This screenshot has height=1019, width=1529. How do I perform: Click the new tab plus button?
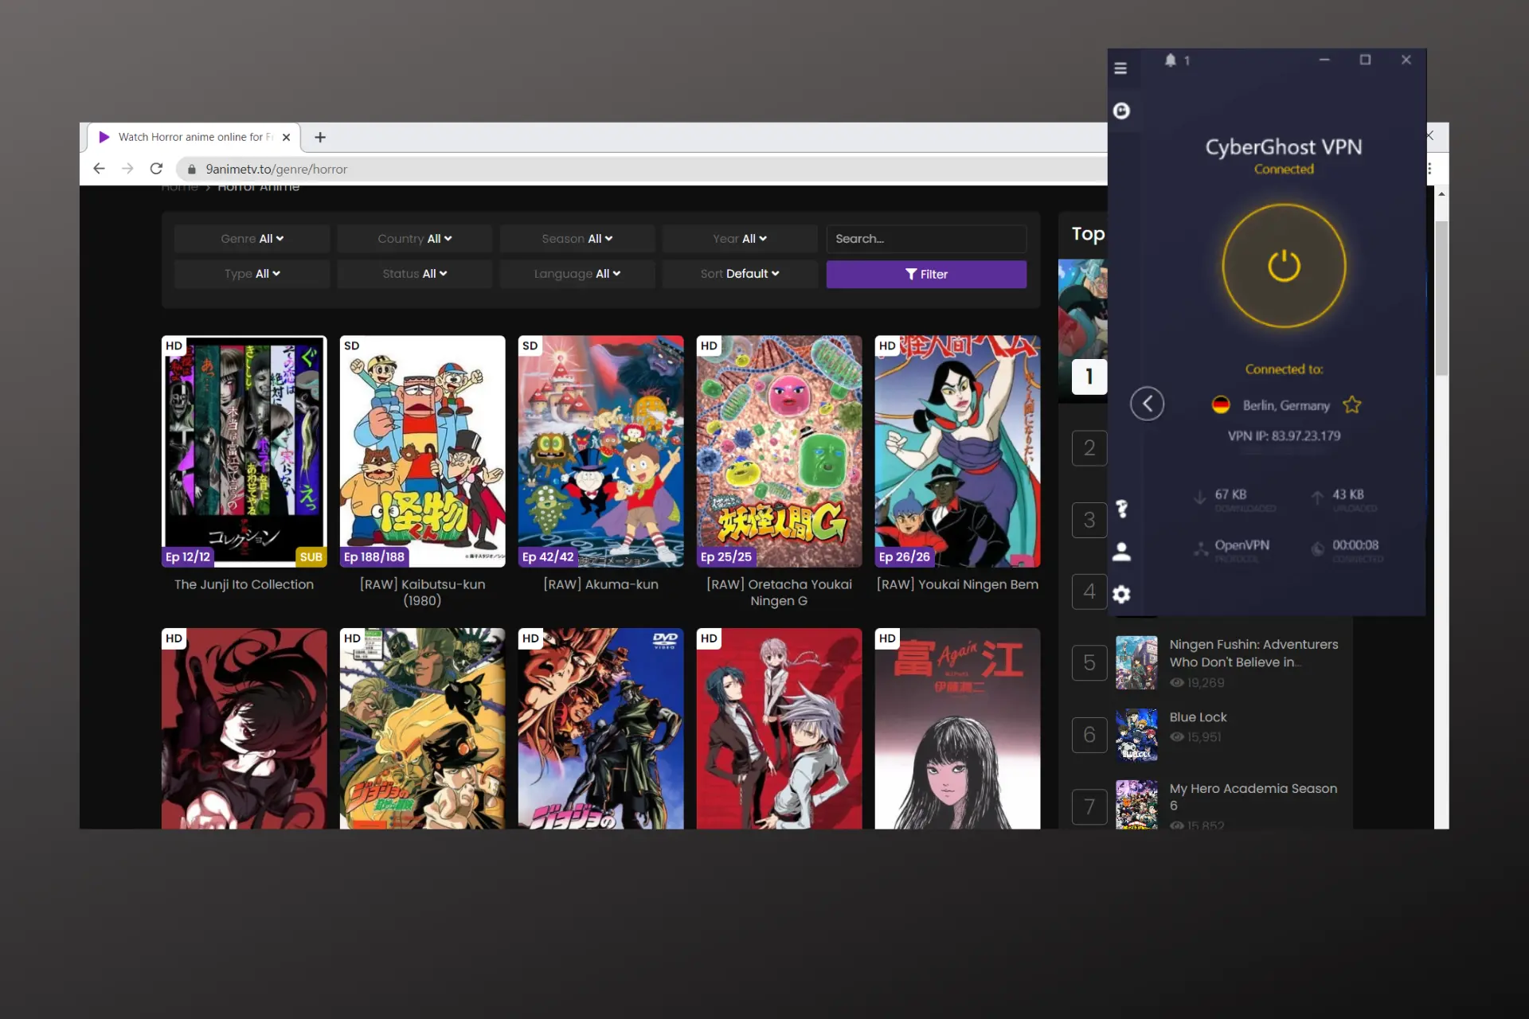319,136
